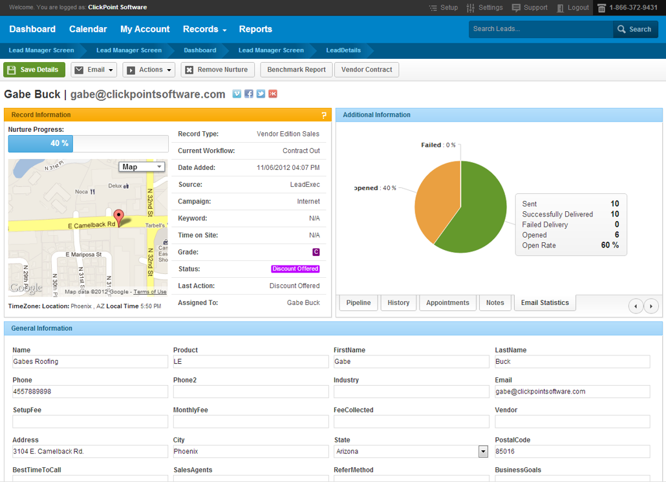Open the Map type dropdown
Image resolution: width=666 pixels, height=482 pixels.
point(142,167)
